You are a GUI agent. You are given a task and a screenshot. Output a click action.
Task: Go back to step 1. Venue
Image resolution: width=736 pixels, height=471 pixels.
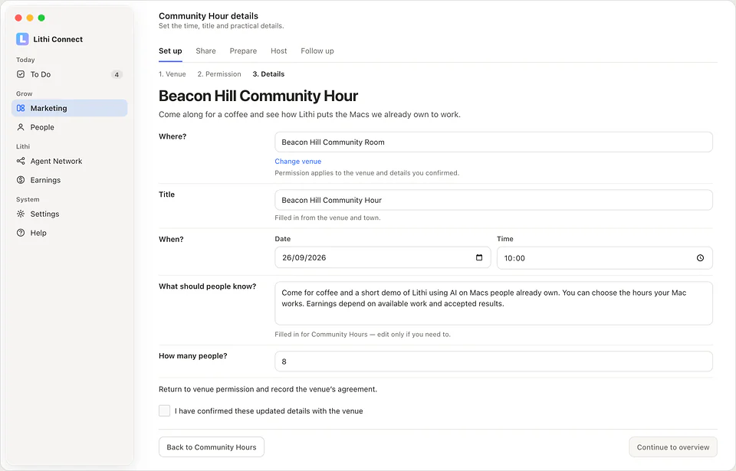tap(172, 74)
